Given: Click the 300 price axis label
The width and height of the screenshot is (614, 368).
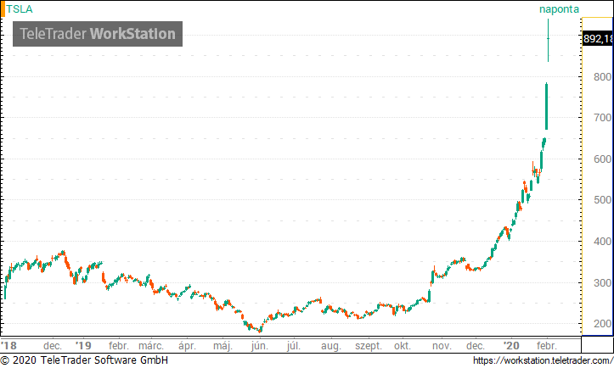Looking at the screenshot, I should (602, 282).
